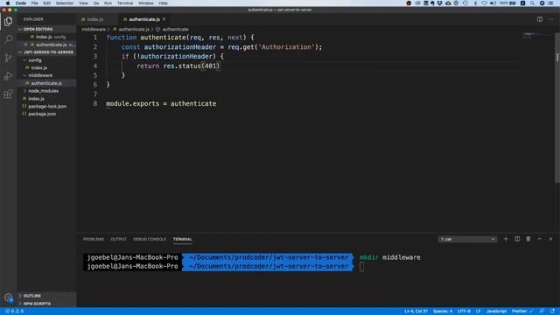Focus the terminal prompt cursor
The height and width of the screenshot is (315, 560).
[x=361, y=266]
